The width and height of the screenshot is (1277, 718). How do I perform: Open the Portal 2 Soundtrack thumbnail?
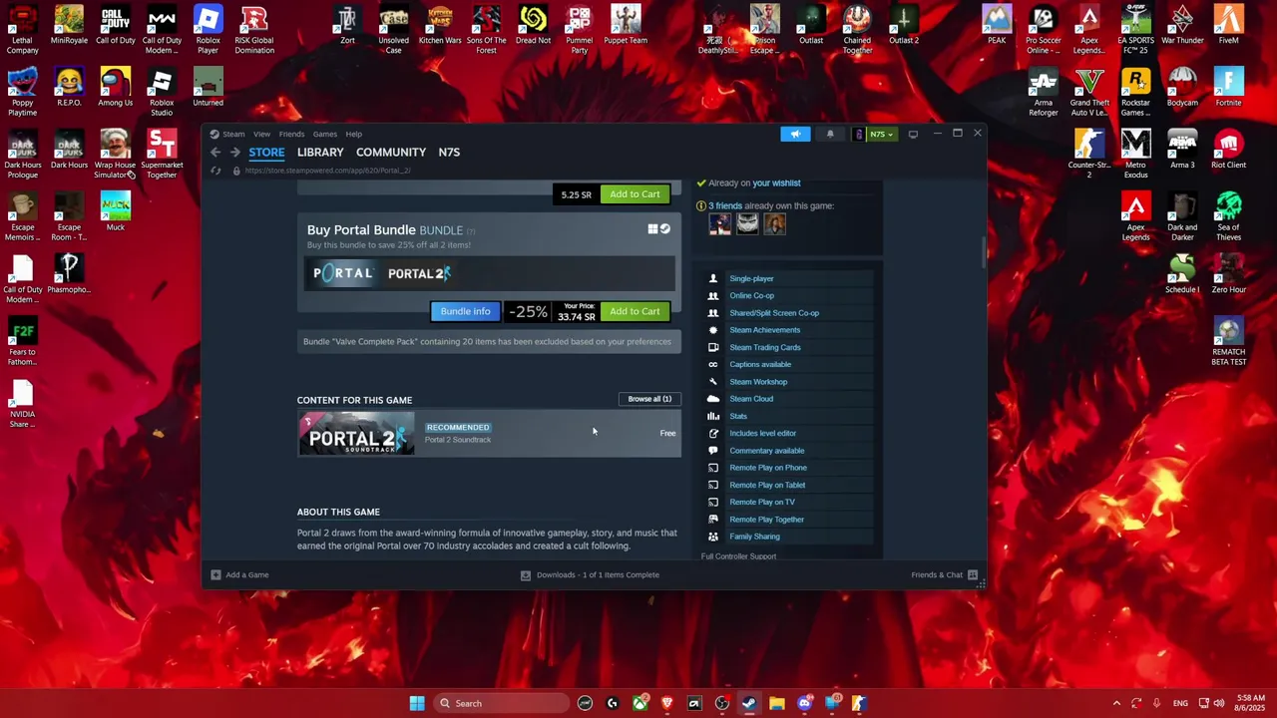[x=356, y=434]
